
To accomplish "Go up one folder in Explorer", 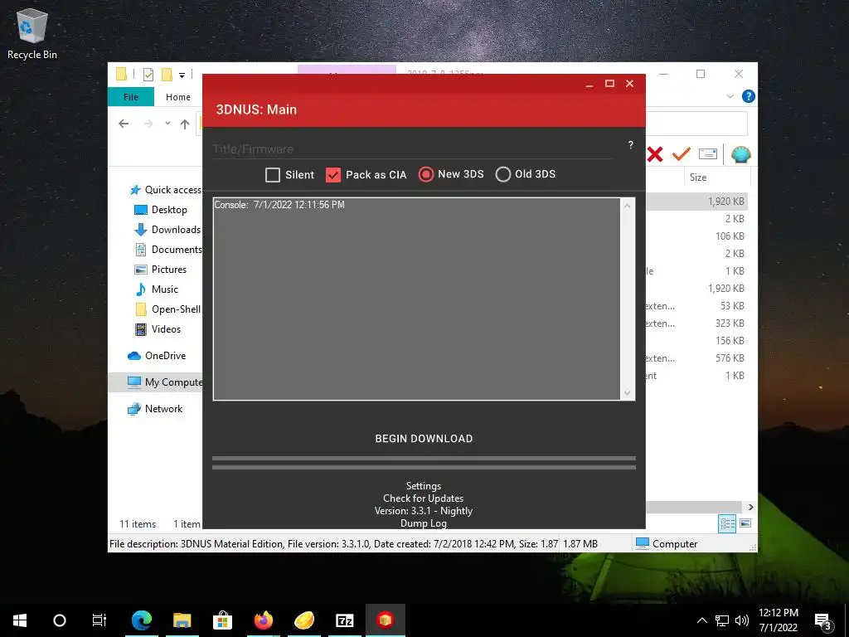I will (185, 124).
